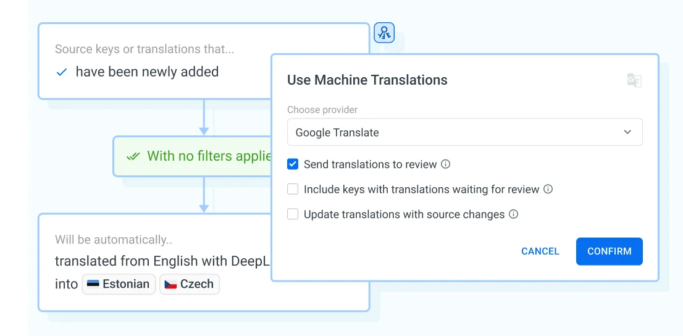The image size is (683, 336).
Task: Click the Will be automatically action box
Action: click(x=154, y=241)
